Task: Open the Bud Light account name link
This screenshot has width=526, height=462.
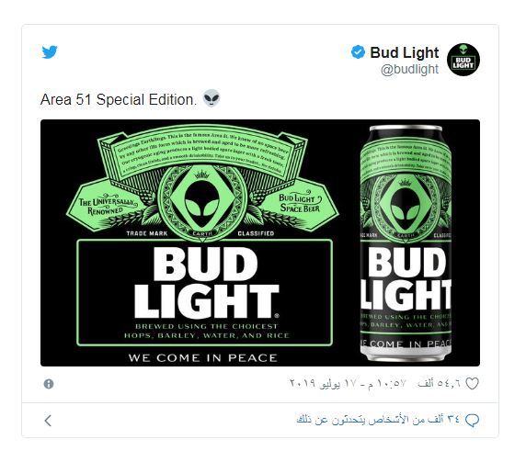Action: pos(405,52)
